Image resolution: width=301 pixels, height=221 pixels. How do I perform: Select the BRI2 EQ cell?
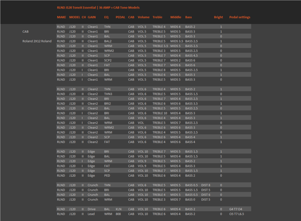[x=108, y=104]
